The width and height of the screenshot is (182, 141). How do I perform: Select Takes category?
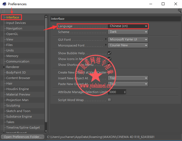point(10,122)
